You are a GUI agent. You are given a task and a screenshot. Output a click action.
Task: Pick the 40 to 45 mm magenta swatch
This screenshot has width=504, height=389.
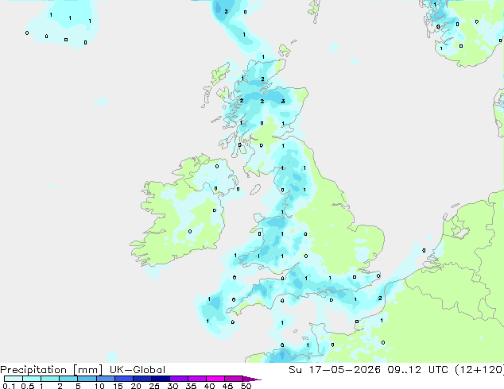pos(215,379)
